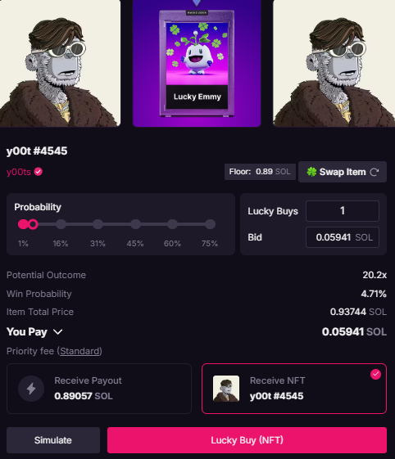Image resolution: width=395 pixels, height=459 pixels.
Task: Select the Receive Payout option
Action: [x=99, y=389]
